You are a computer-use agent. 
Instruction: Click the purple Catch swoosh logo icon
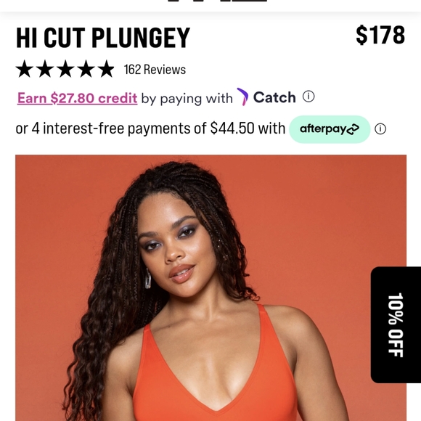tap(242, 97)
